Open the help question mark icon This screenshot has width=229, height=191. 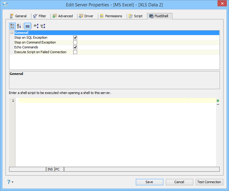9,182
